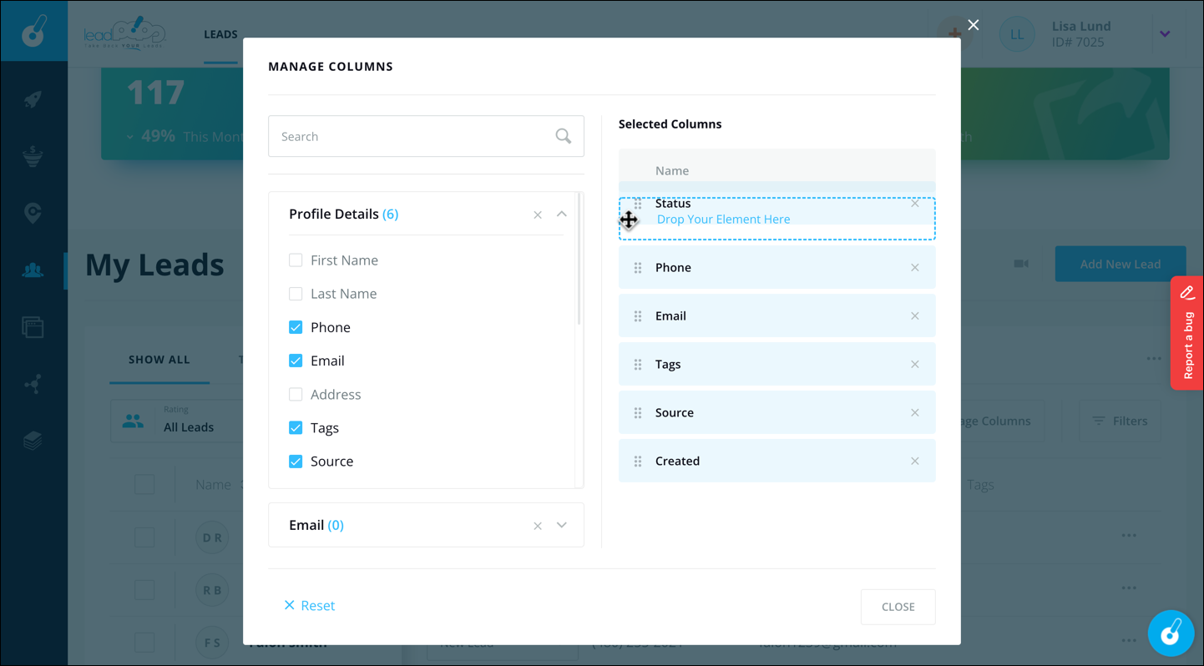Open the Lisa Lund account dropdown
The width and height of the screenshot is (1204, 666).
1165,34
